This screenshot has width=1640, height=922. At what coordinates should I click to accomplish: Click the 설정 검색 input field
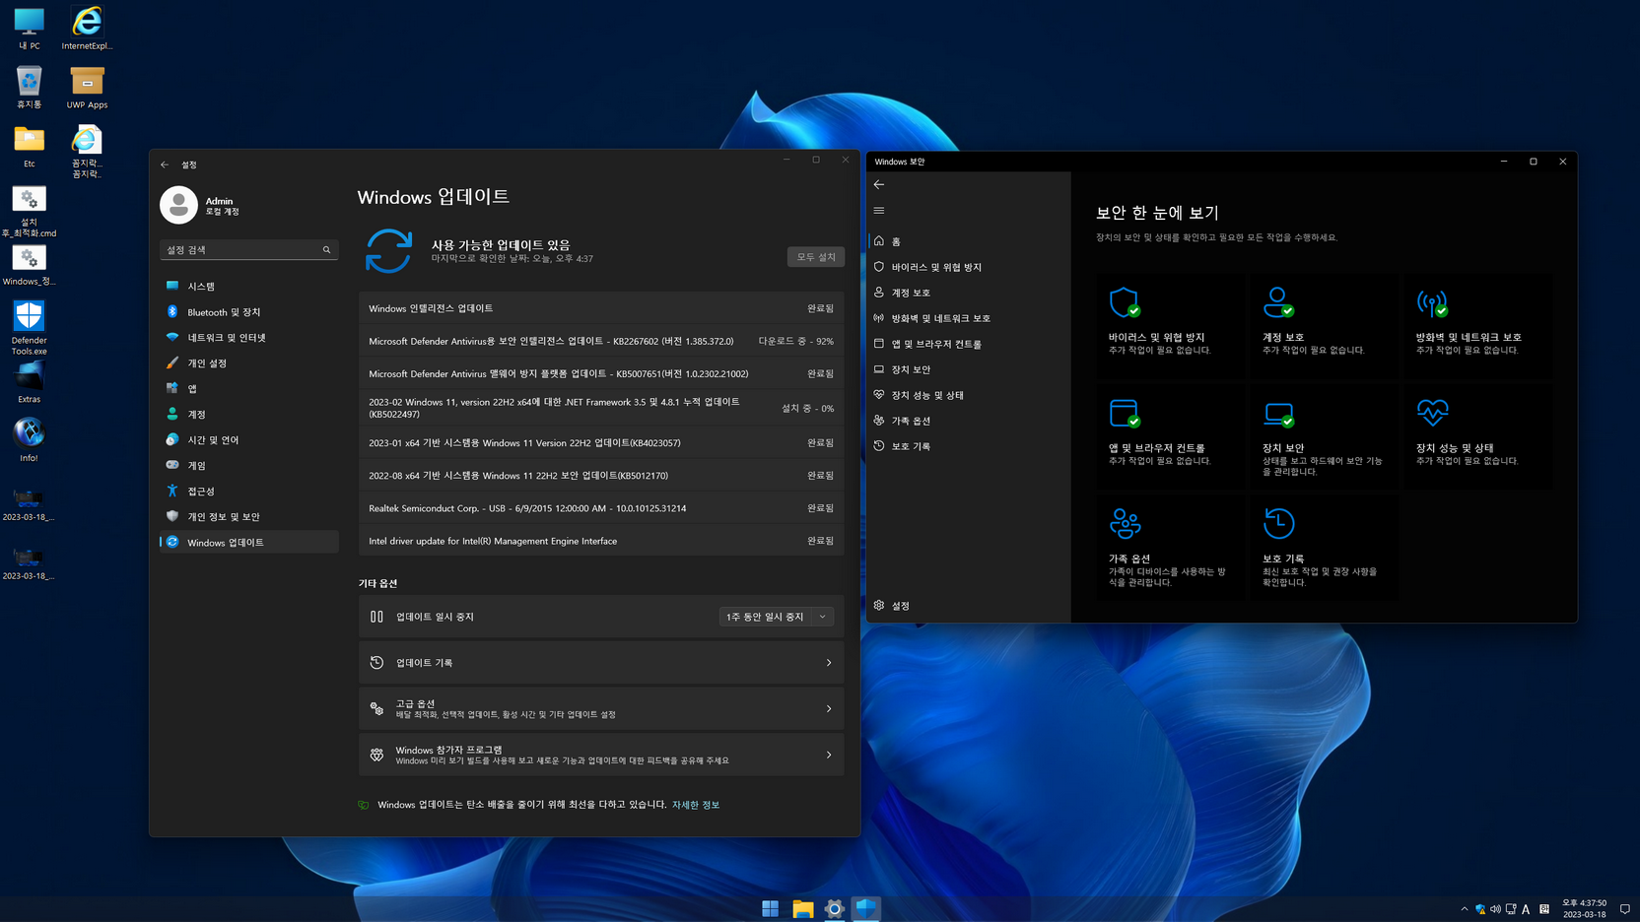(249, 250)
